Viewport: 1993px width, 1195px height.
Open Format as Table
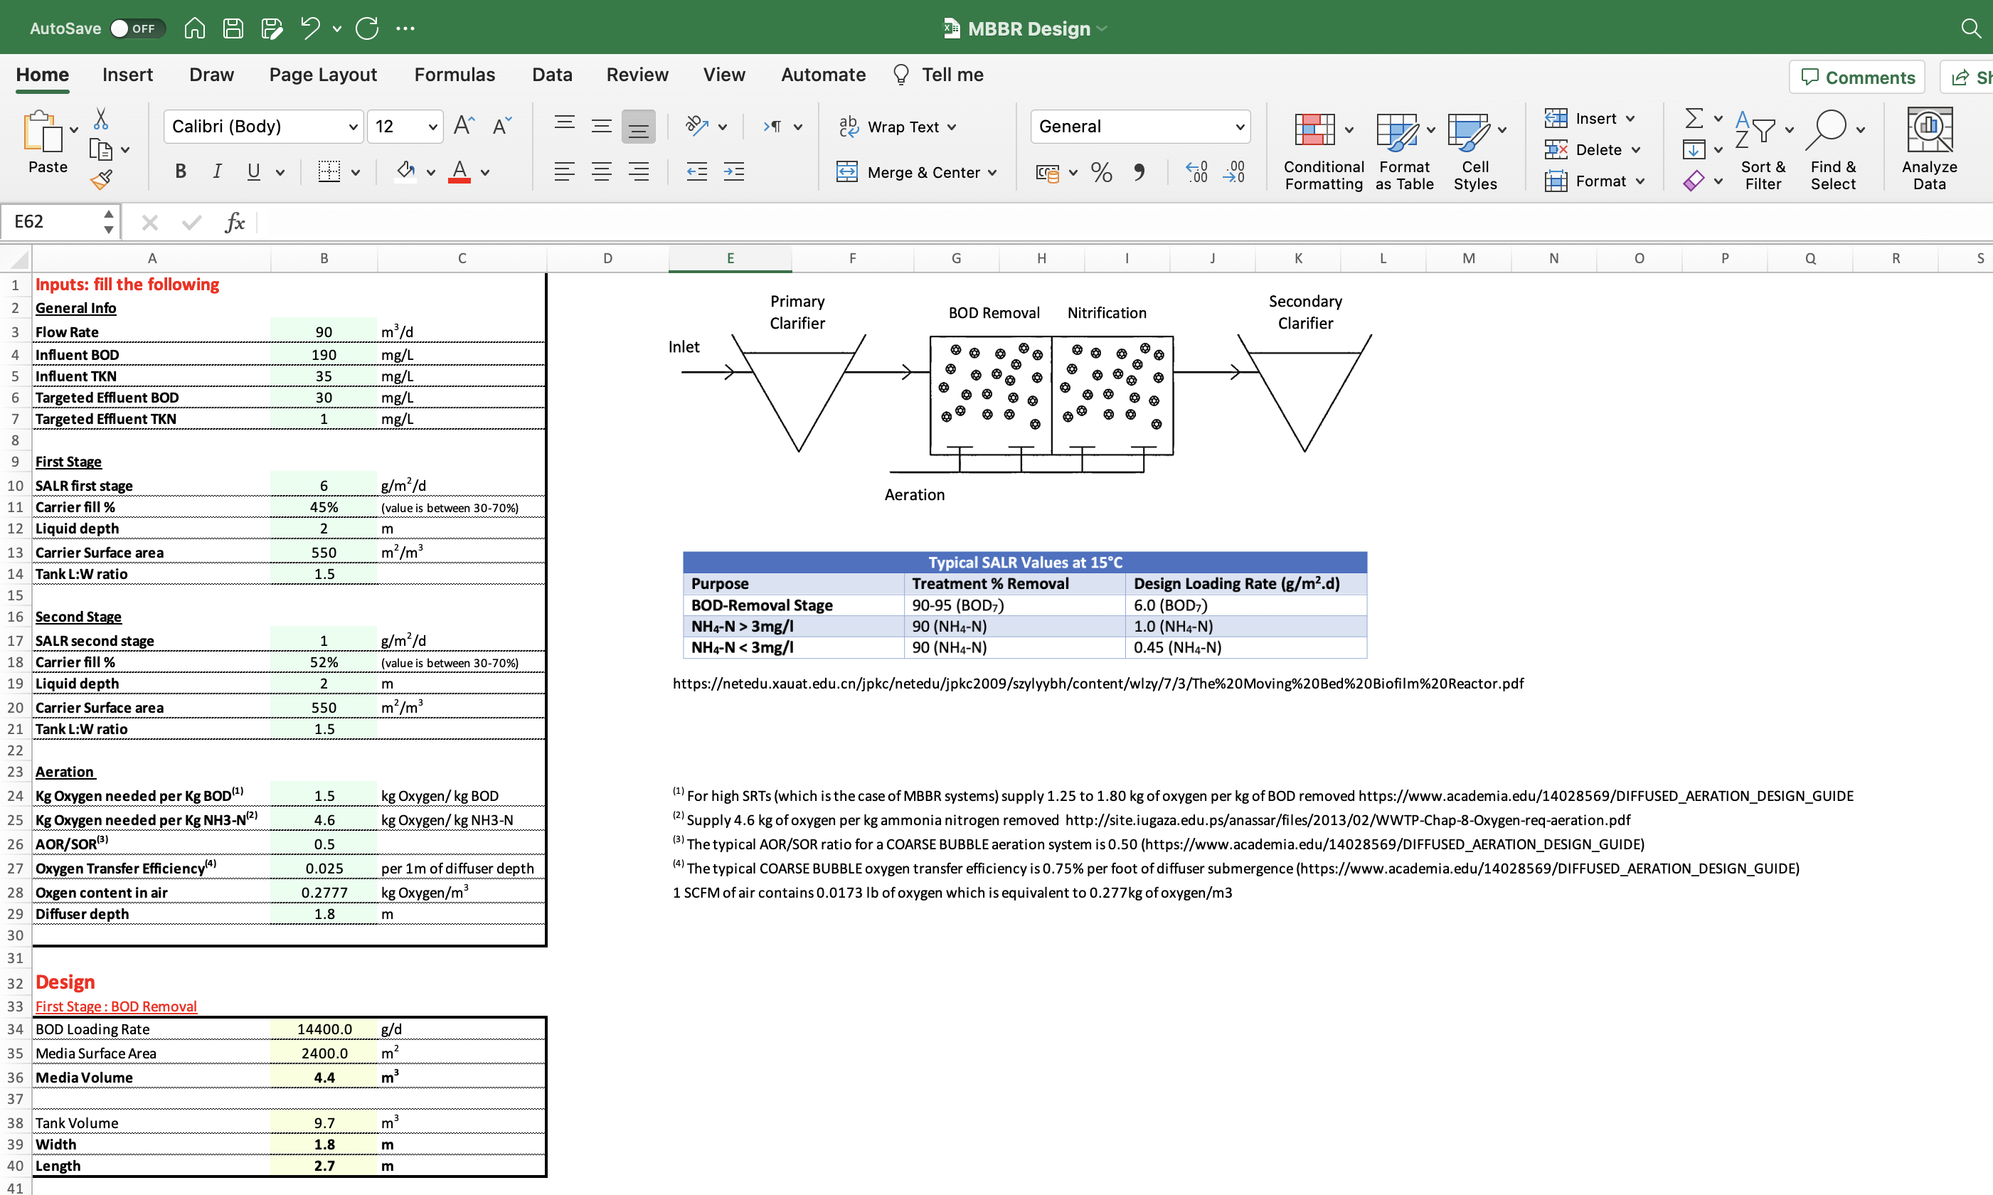(1404, 151)
